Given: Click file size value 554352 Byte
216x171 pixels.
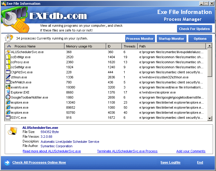Looking at the screenshot, I should tap(50, 132).
